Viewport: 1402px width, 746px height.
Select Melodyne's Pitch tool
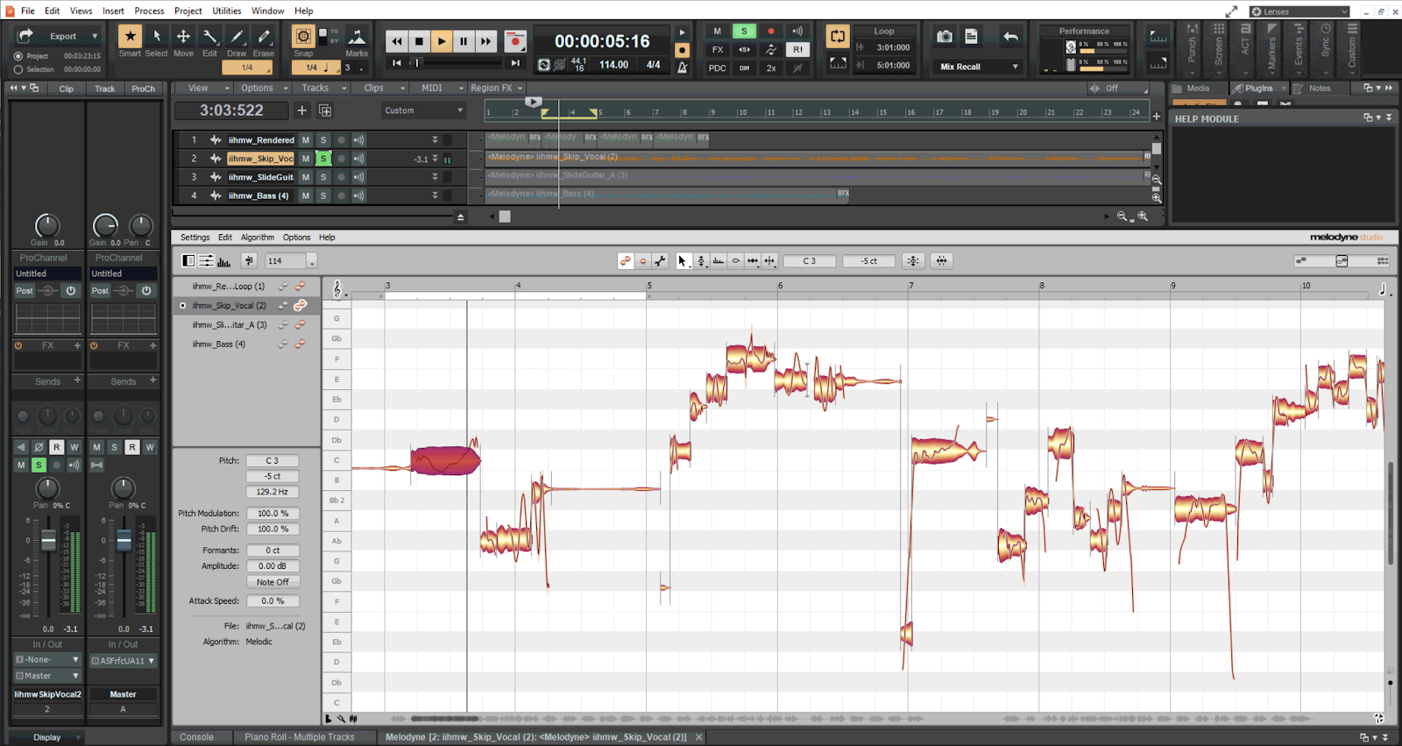[701, 261]
